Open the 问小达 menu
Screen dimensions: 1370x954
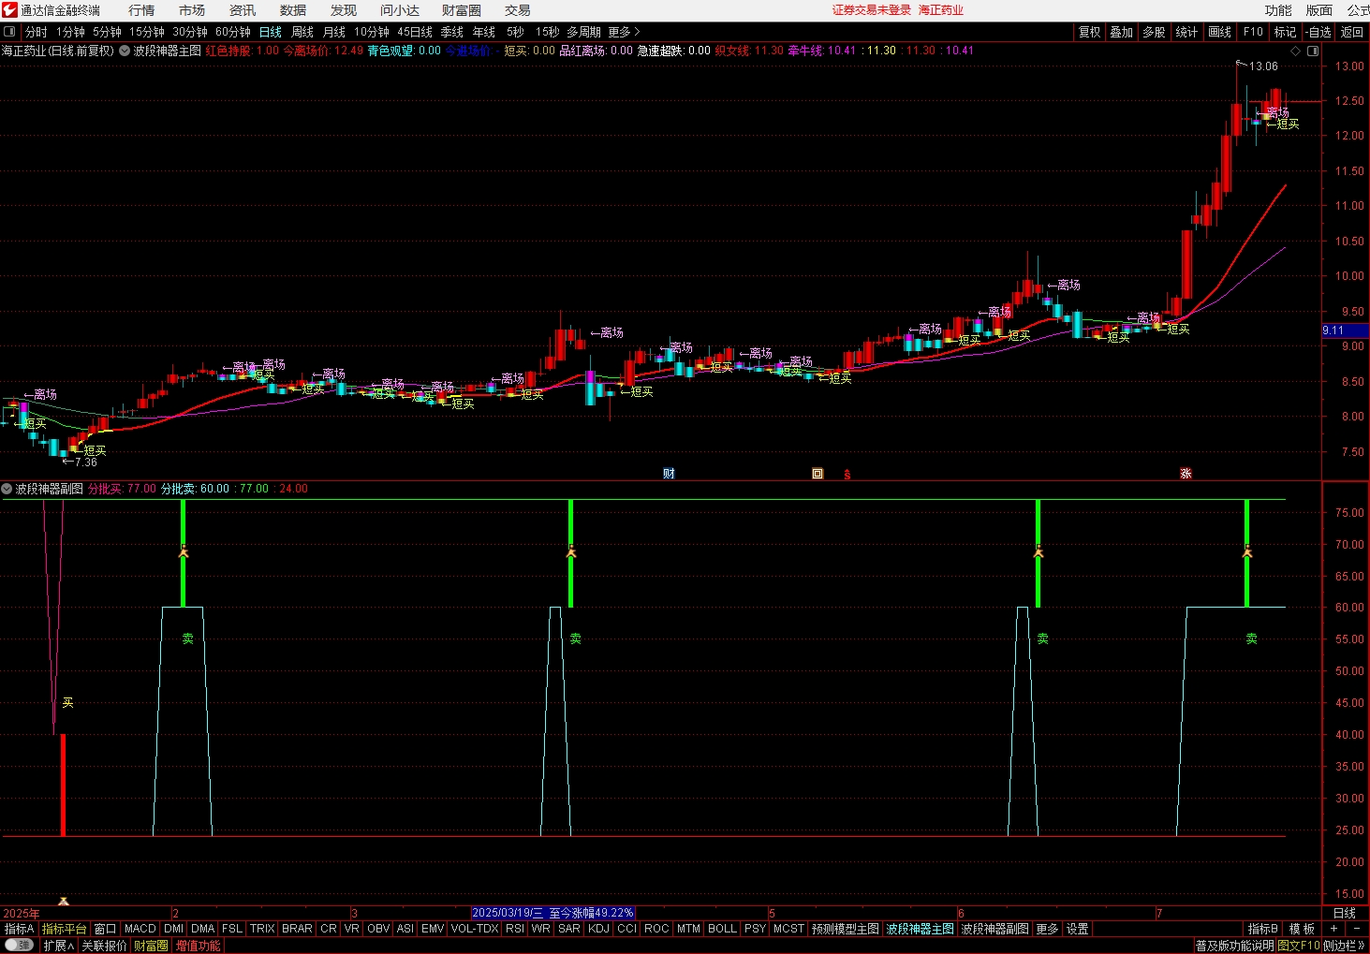400,10
